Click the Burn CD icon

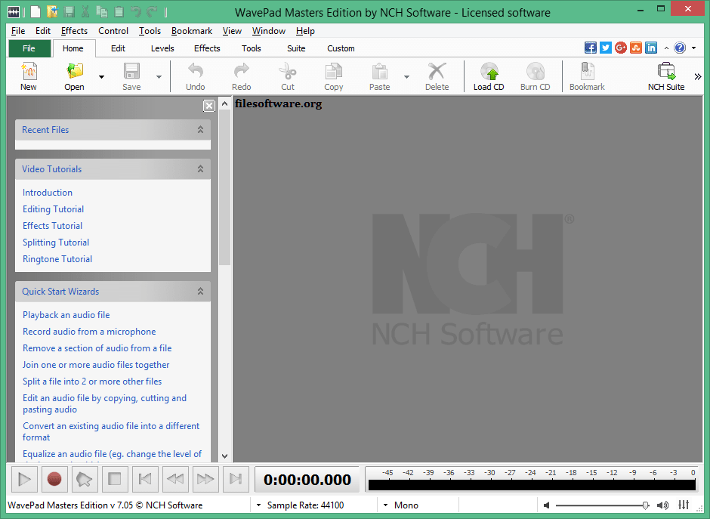(x=536, y=72)
